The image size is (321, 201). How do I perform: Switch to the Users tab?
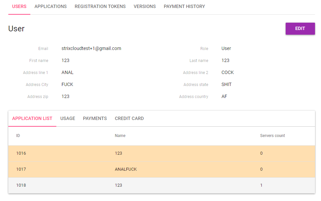(x=19, y=7)
